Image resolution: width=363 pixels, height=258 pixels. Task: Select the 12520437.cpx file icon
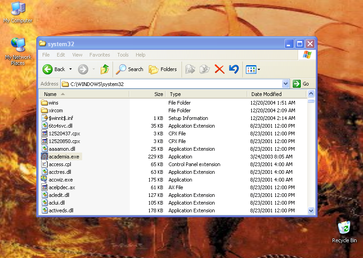(x=44, y=133)
